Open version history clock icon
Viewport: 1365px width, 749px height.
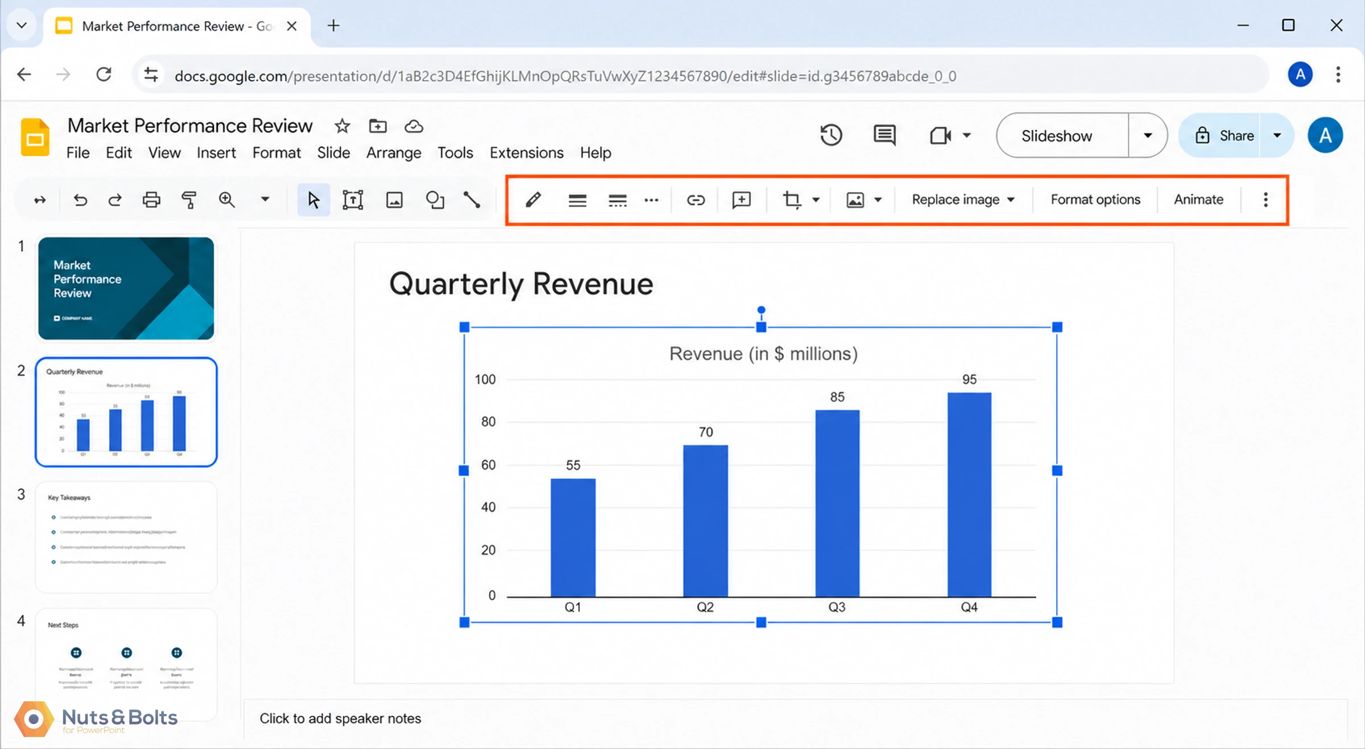point(831,135)
